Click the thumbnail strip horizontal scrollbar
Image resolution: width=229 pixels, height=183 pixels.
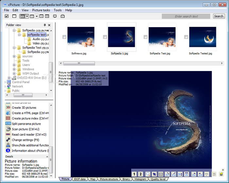[79, 64]
